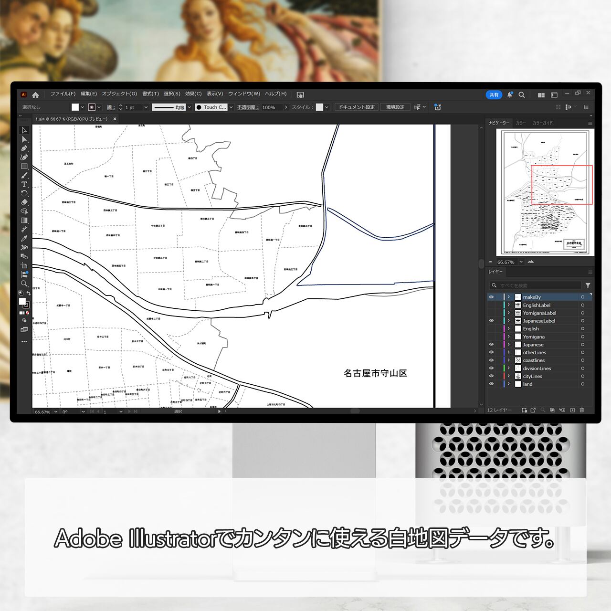Choose the Type tool
The image size is (611, 611).
[24, 184]
